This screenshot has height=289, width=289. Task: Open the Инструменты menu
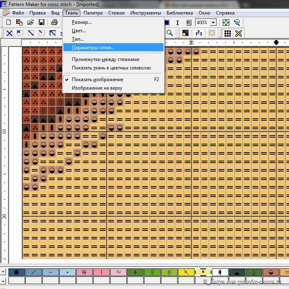[145, 13]
